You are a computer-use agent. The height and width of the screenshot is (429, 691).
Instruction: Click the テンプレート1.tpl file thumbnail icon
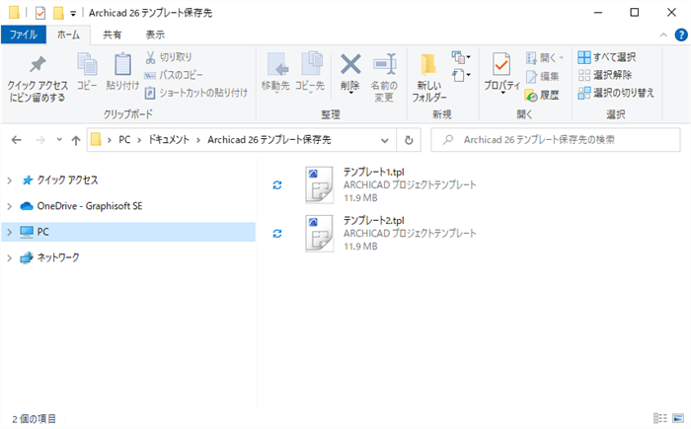click(320, 185)
